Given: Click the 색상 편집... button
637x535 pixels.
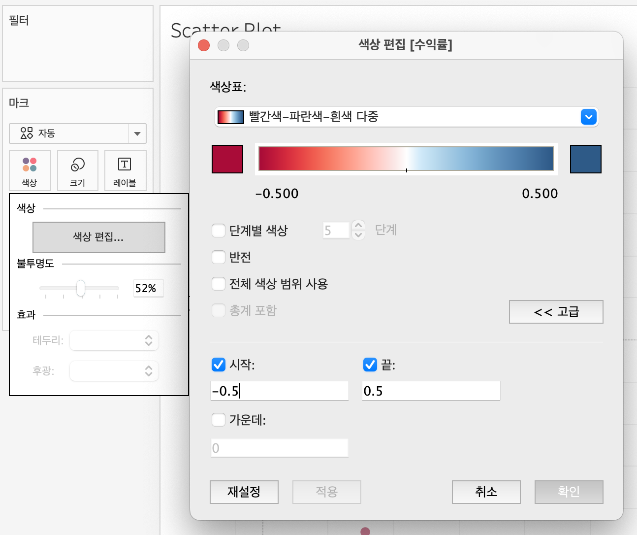Looking at the screenshot, I should click(99, 237).
